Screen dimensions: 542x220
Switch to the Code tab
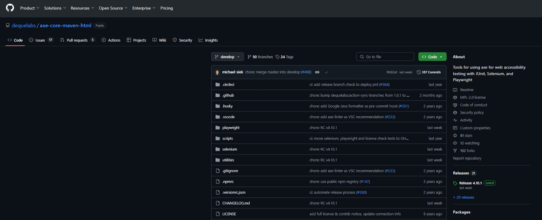(15, 40)
